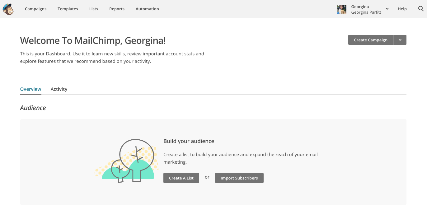Click the Georgina Parfitt account name

pos(366,12)
